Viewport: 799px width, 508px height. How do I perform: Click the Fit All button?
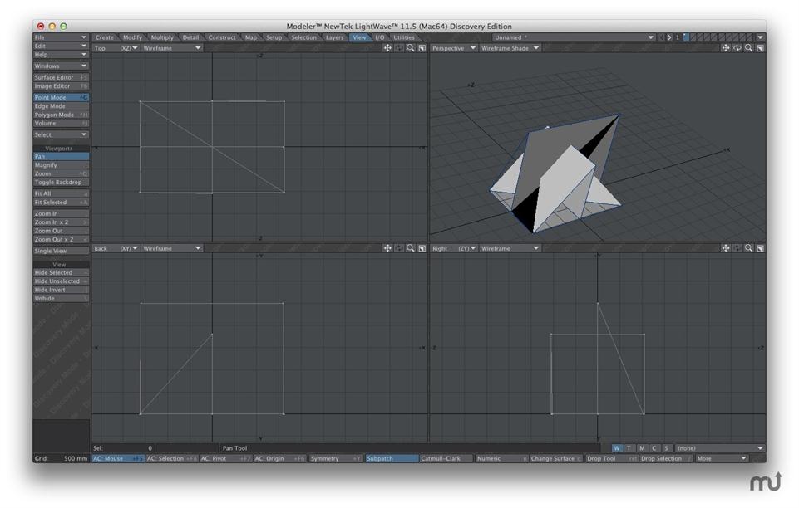(61, 193)
